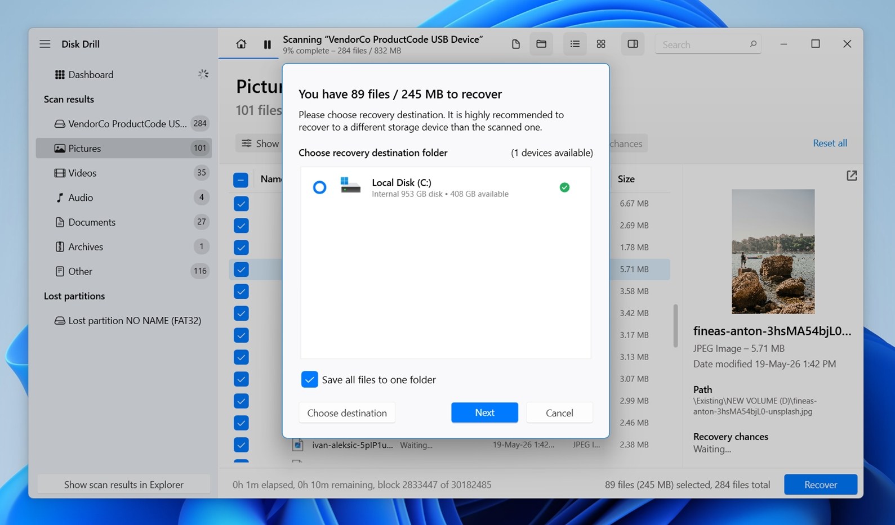
Task: Click the Reset all link
Action: [x=830, y=143]
